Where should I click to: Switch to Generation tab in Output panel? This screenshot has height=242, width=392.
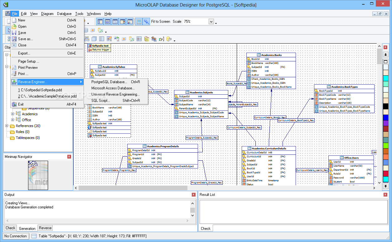(x=27, y=228)
